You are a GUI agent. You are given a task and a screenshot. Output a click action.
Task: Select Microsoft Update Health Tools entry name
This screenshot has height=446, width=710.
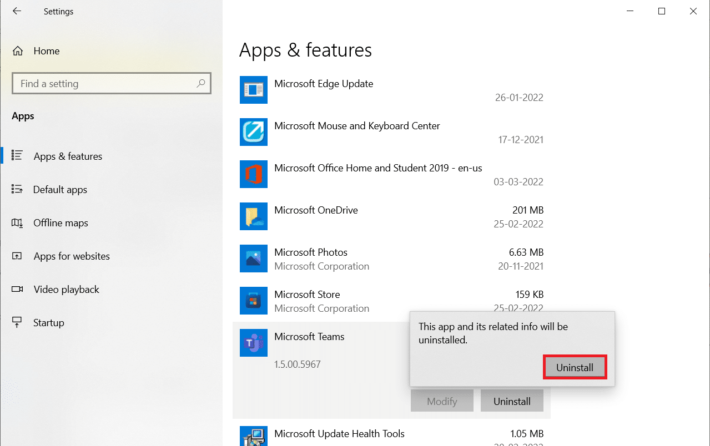coord(339,434)
